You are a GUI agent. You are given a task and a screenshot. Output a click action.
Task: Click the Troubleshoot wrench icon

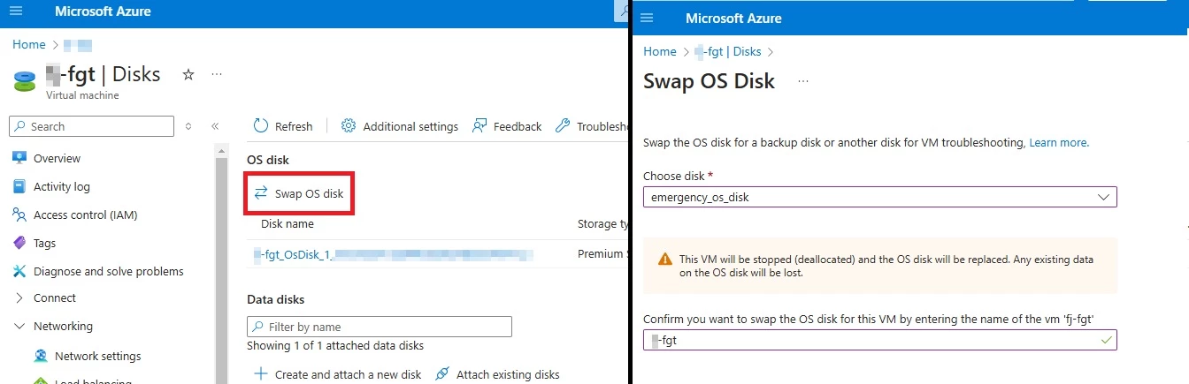(x=563, y=126)
